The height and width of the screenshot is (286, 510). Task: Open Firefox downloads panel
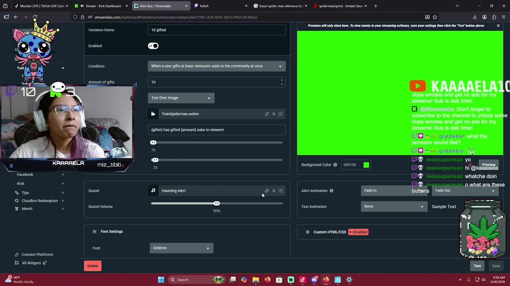475,17
